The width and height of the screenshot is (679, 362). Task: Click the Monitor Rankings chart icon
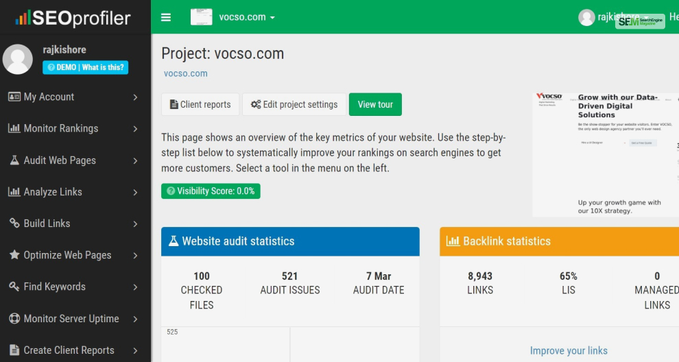click(14, 128)
